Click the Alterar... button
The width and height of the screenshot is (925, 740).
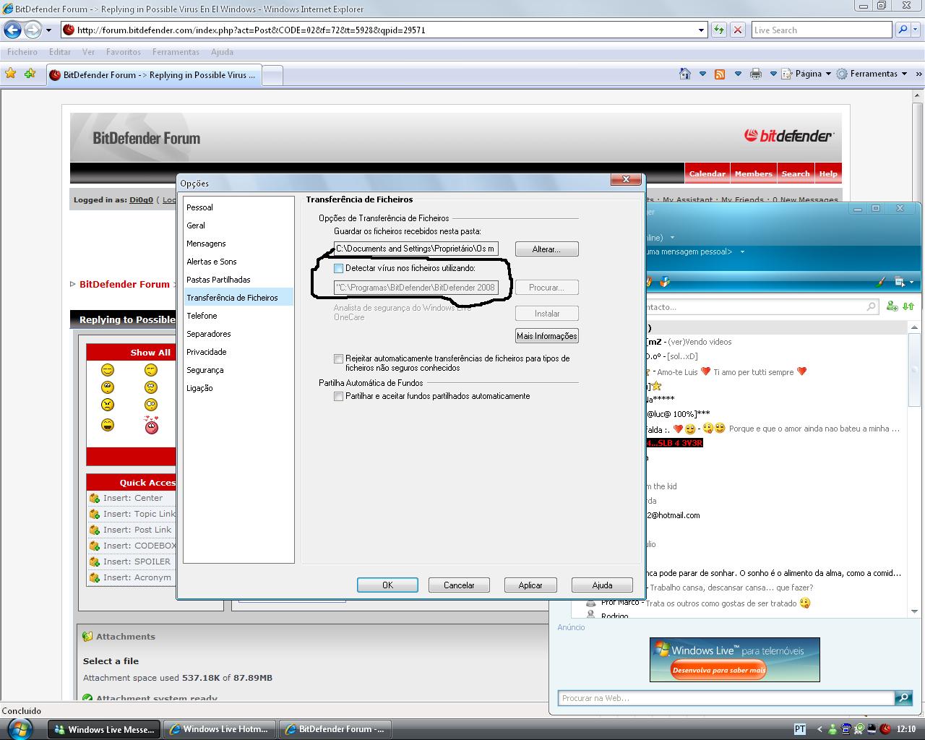click(546, 249)
